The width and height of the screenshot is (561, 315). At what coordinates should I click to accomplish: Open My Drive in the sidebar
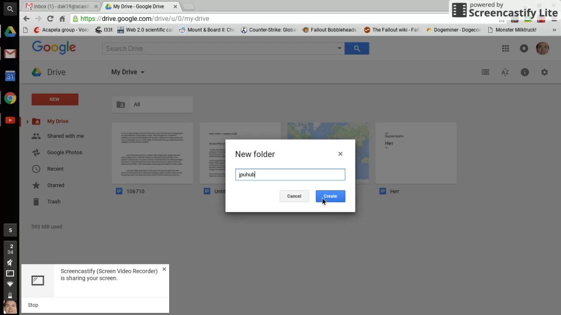coord(57,121)
